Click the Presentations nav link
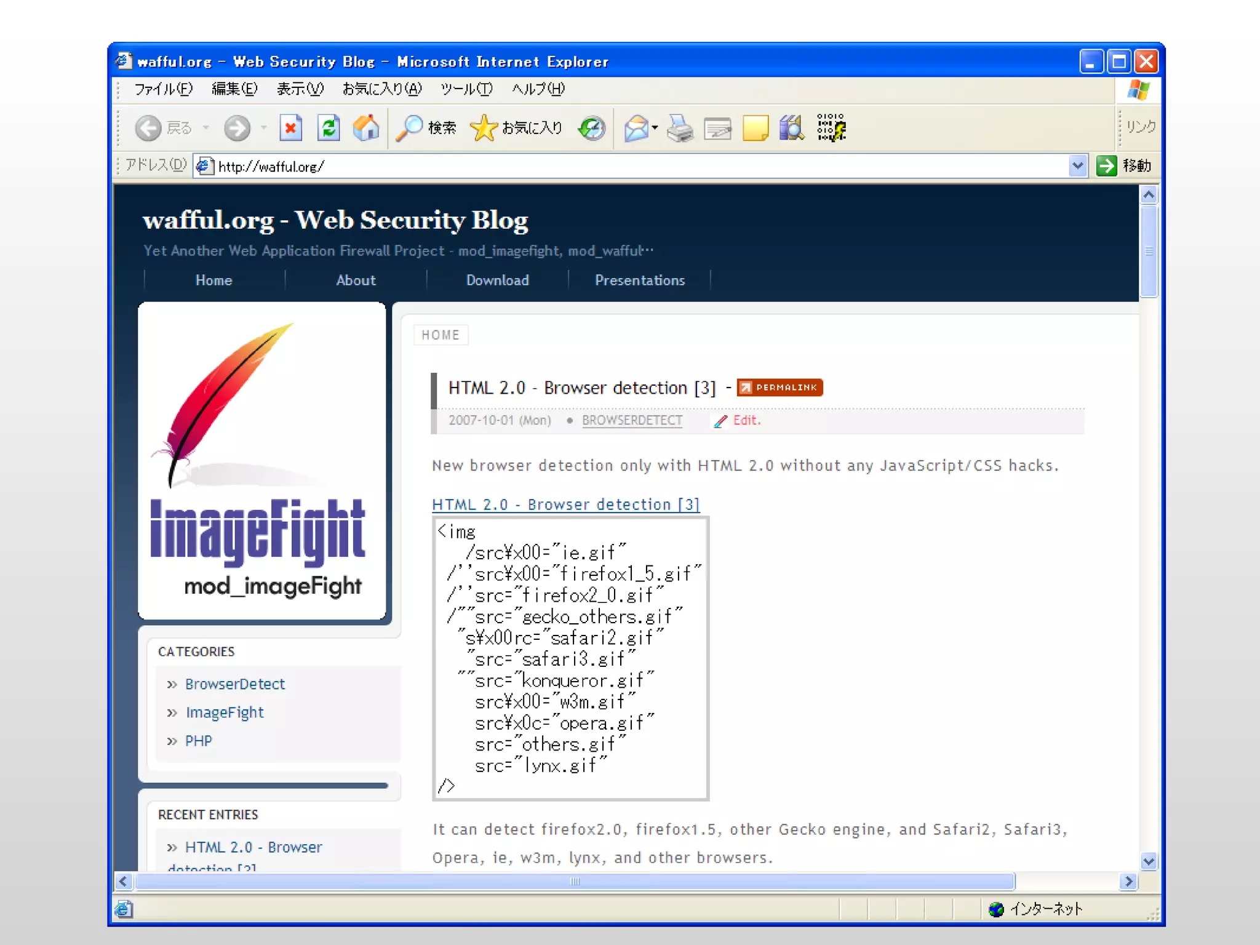 [639, 281]
